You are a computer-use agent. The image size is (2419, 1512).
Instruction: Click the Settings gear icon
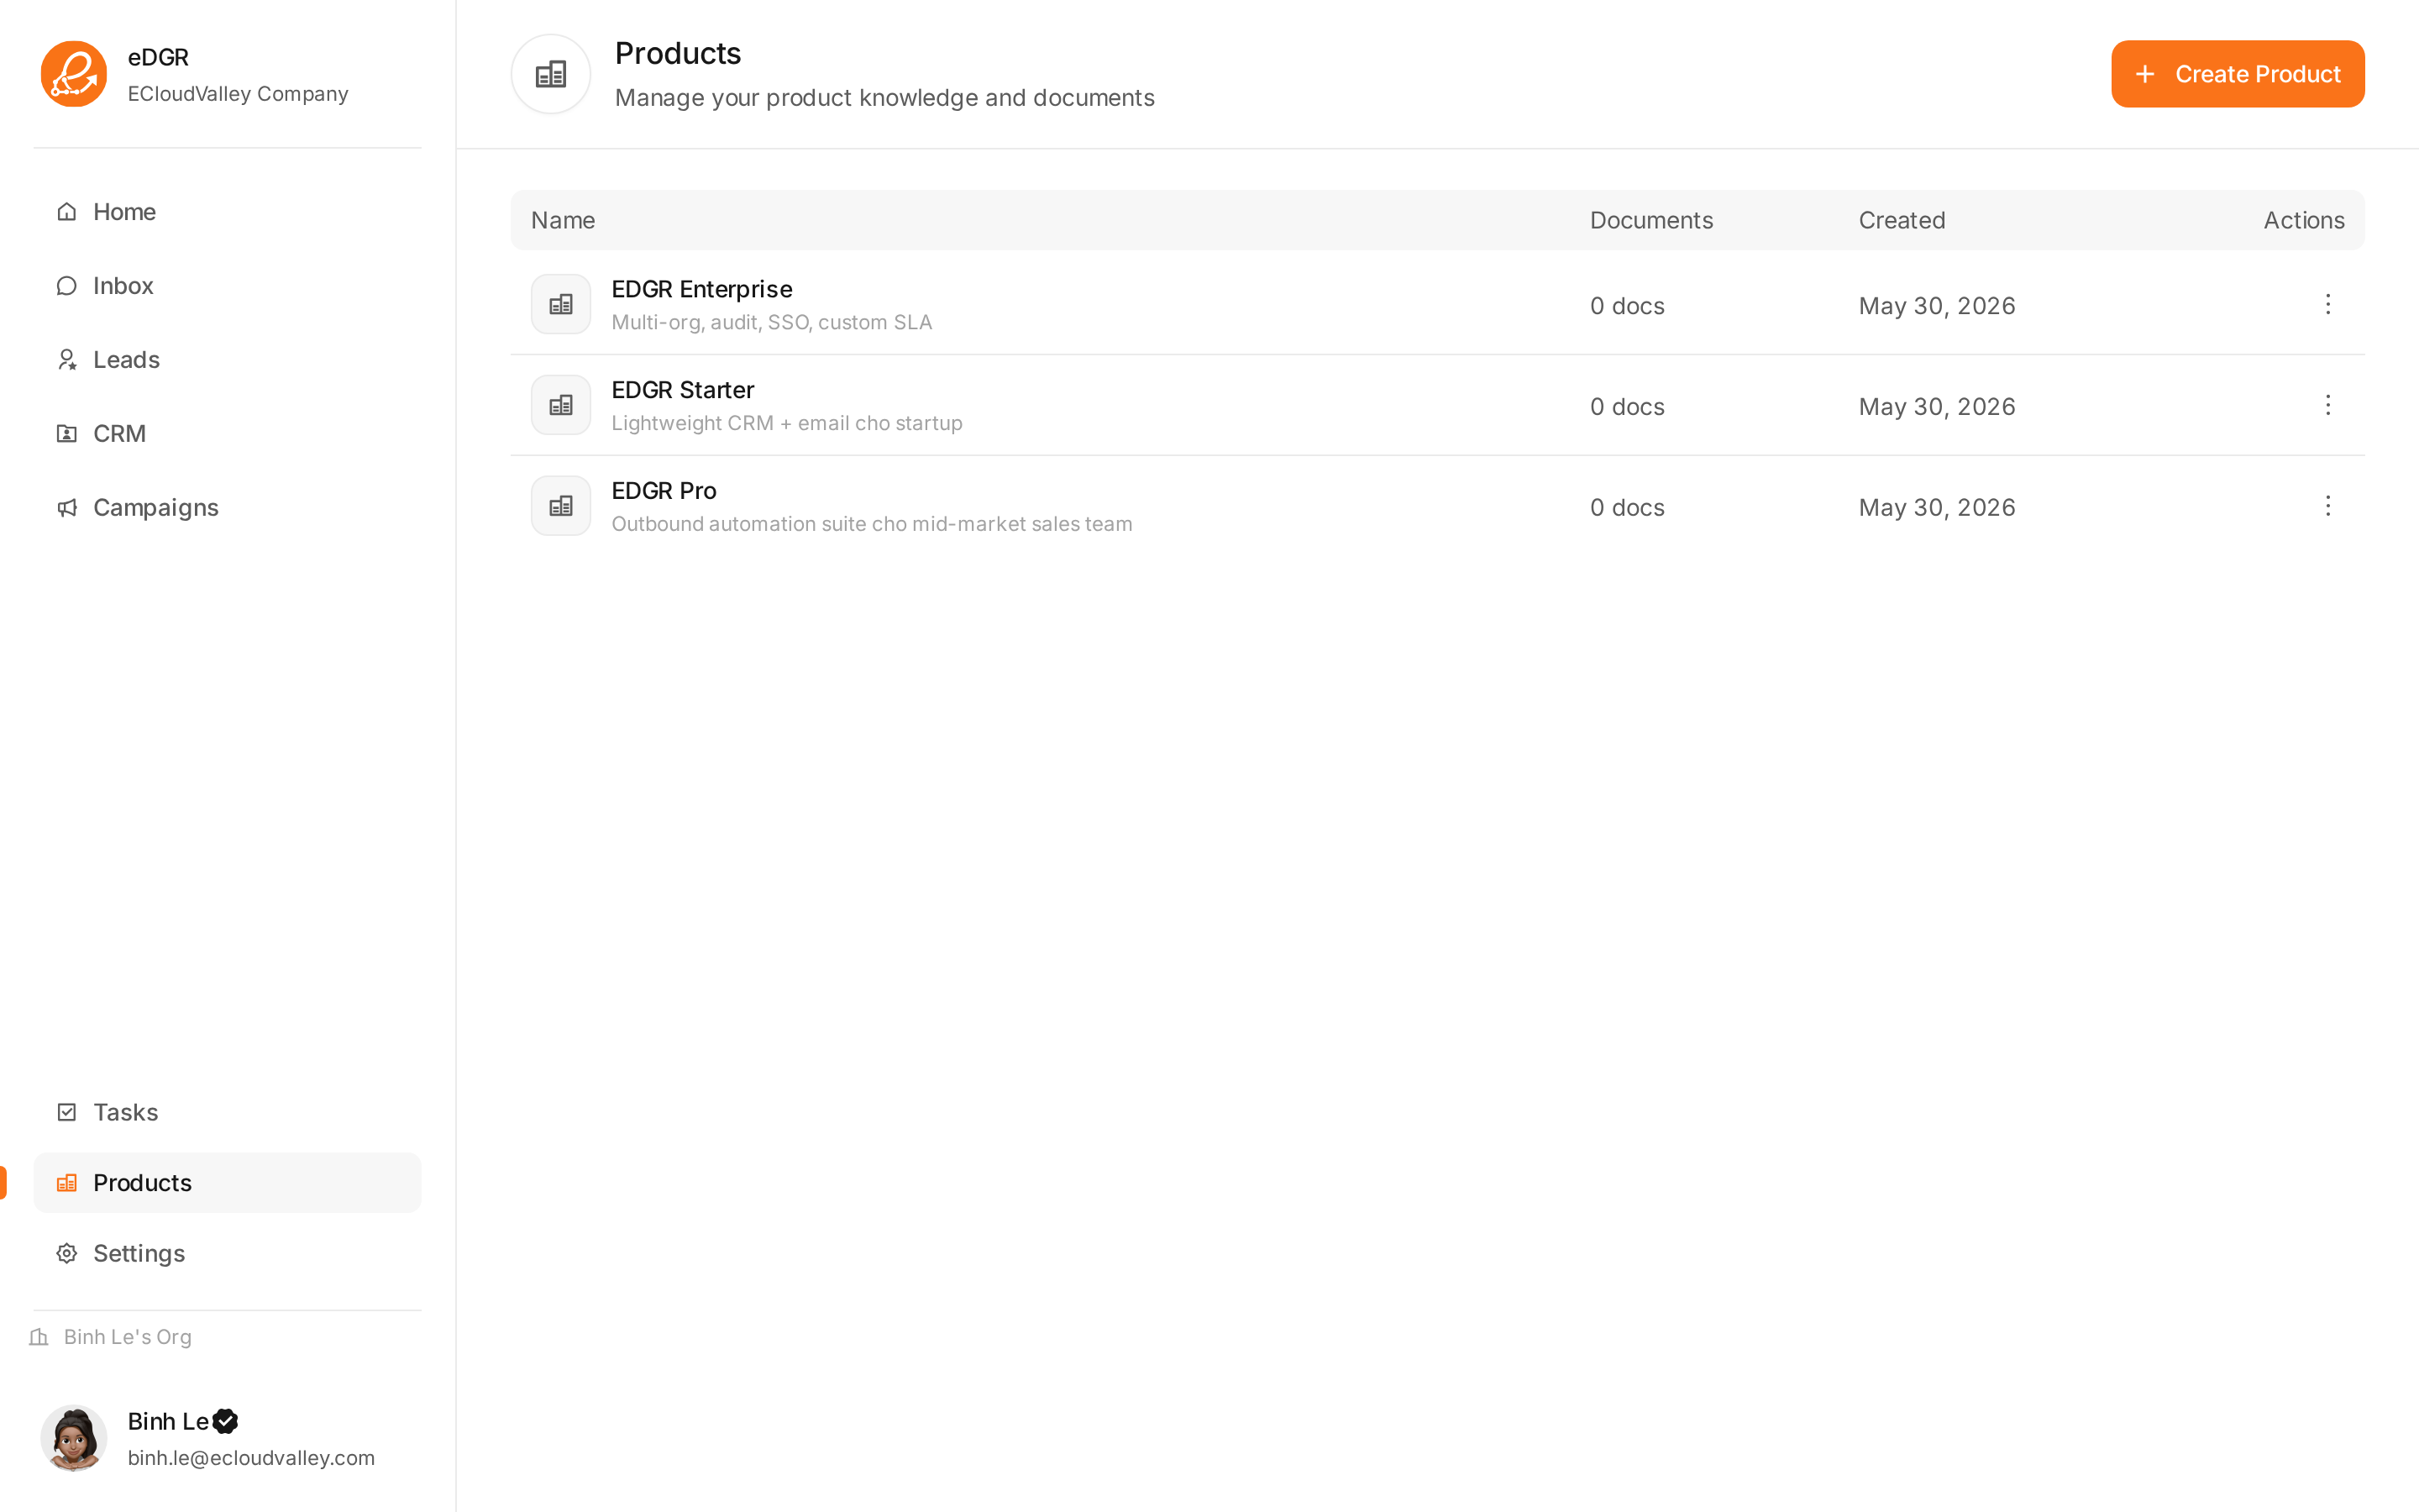(67, 1254)
